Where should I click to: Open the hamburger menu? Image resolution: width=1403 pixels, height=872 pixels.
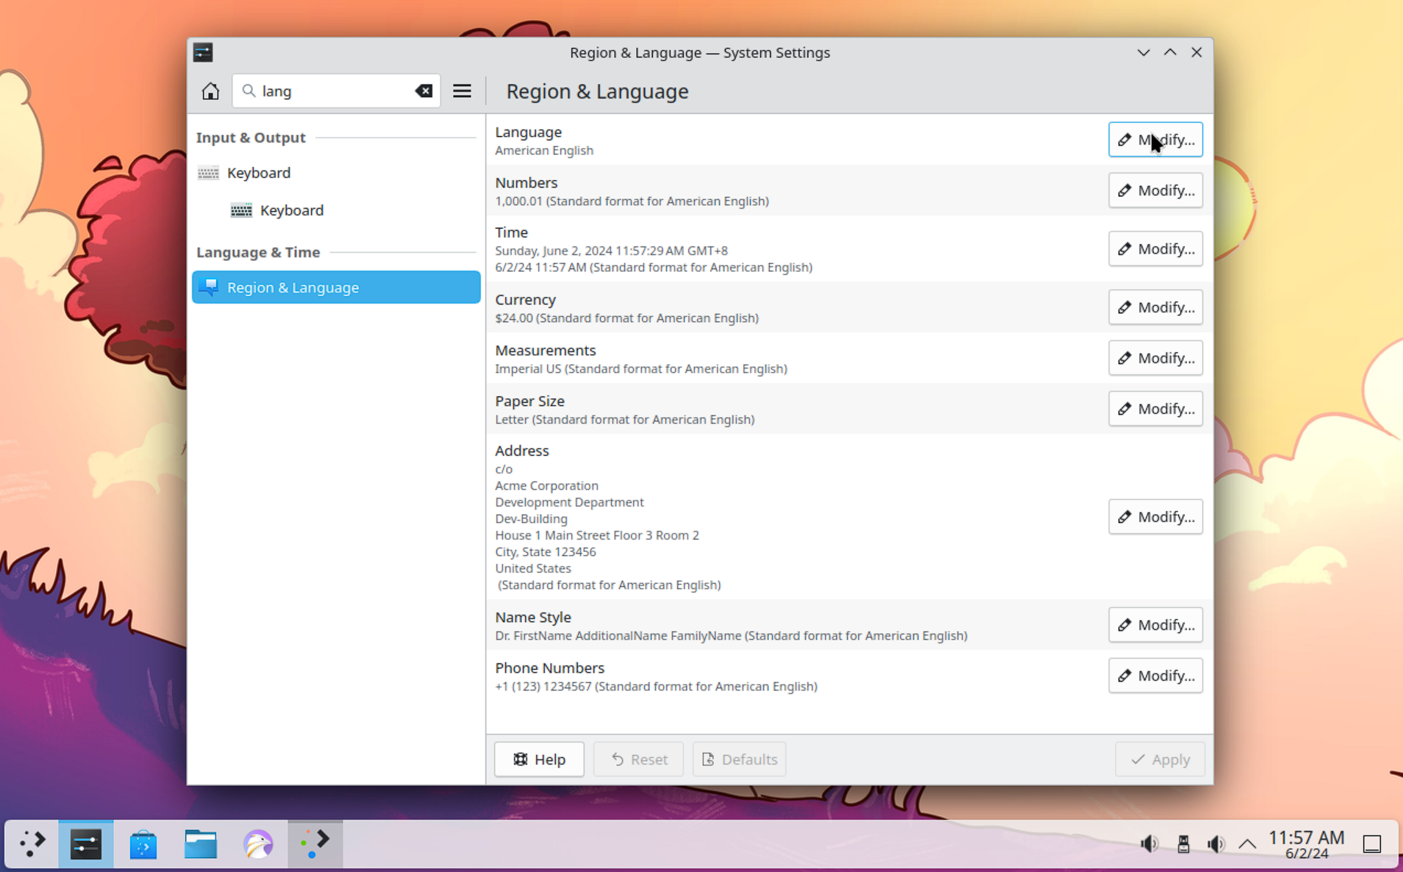coord(462,91)
